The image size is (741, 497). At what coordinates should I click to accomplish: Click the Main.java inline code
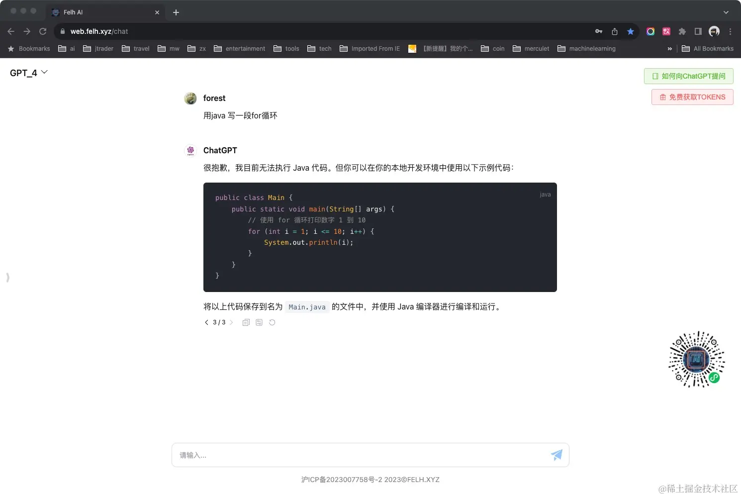[307, 307]
